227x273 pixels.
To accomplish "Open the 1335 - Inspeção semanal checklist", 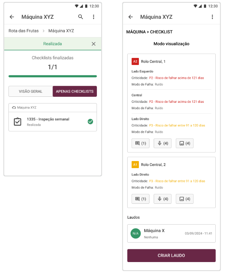I will point(53,122).
